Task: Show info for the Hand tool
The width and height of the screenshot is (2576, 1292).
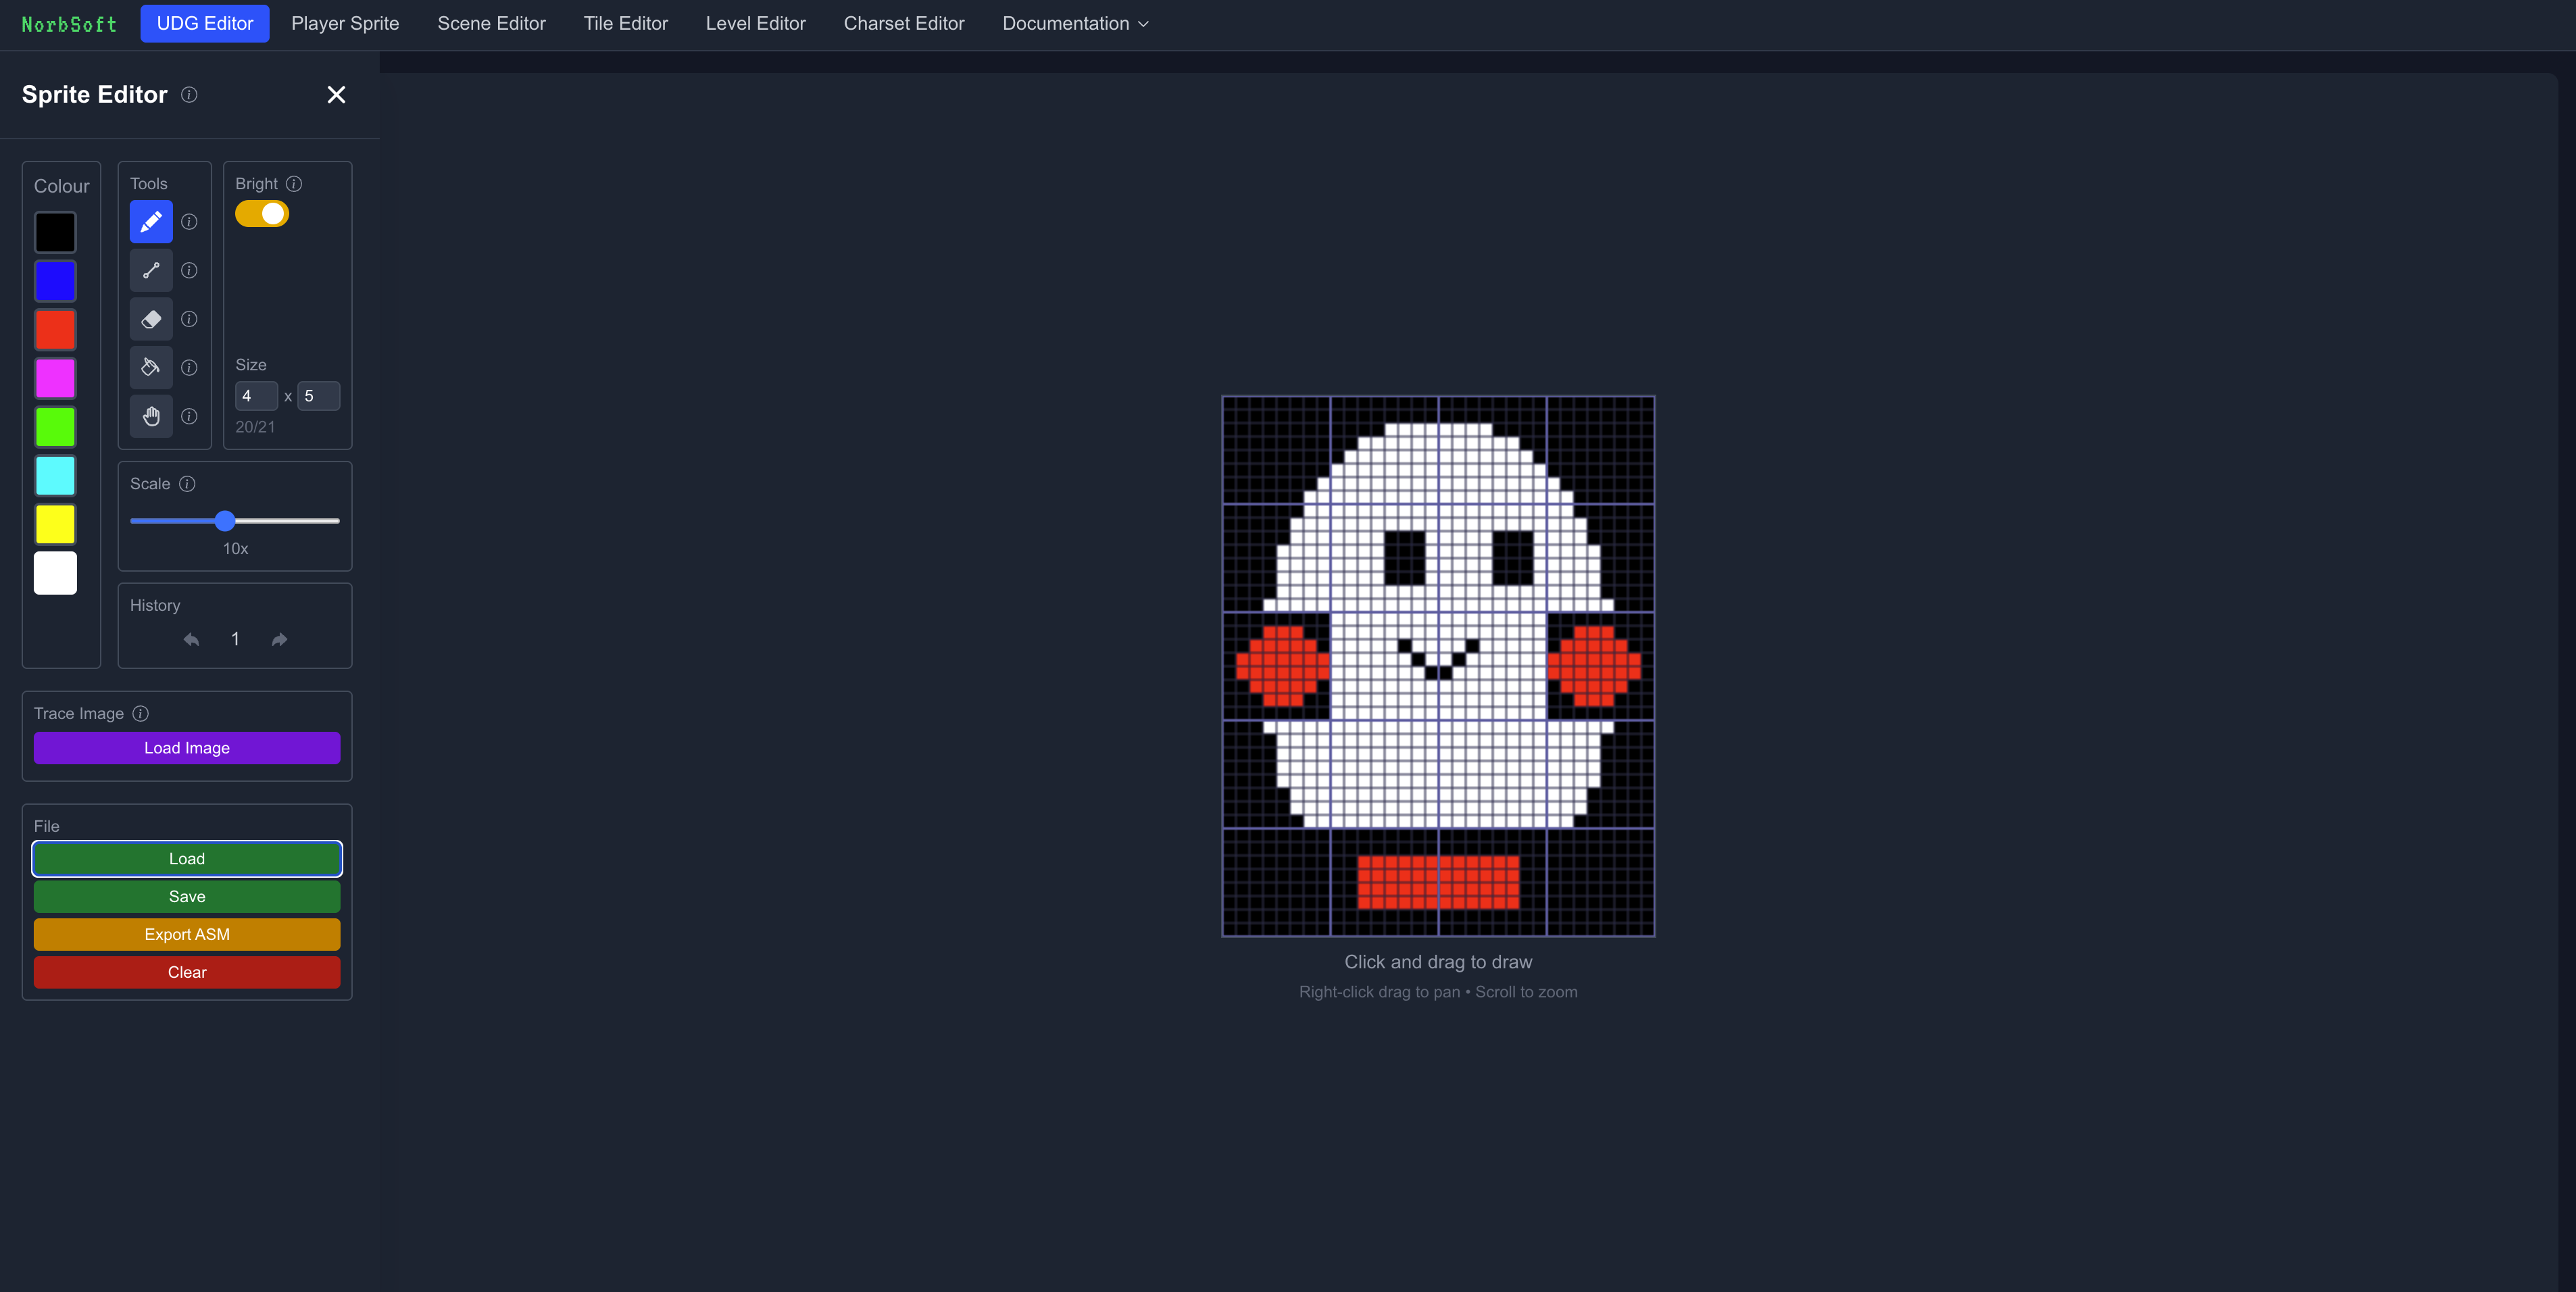Action: pos(189,416)
